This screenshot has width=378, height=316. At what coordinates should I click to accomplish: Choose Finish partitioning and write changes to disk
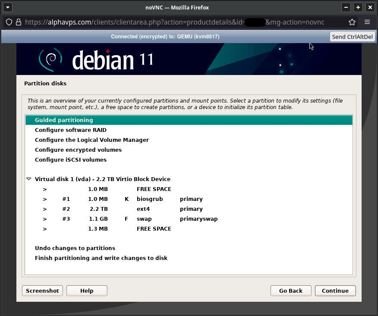(x=189, y=258)
